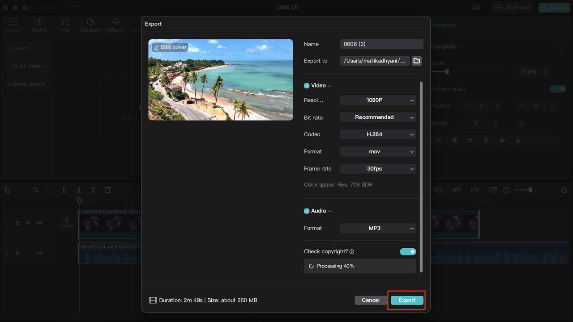Click the Name field showing 0606 (2)
This screenshot has width=573, height=322.
[x=381, y=44]
